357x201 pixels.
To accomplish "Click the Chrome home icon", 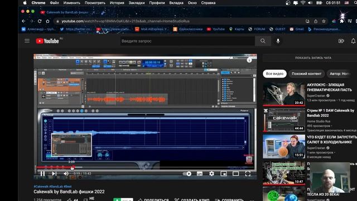I will point(47,21).
